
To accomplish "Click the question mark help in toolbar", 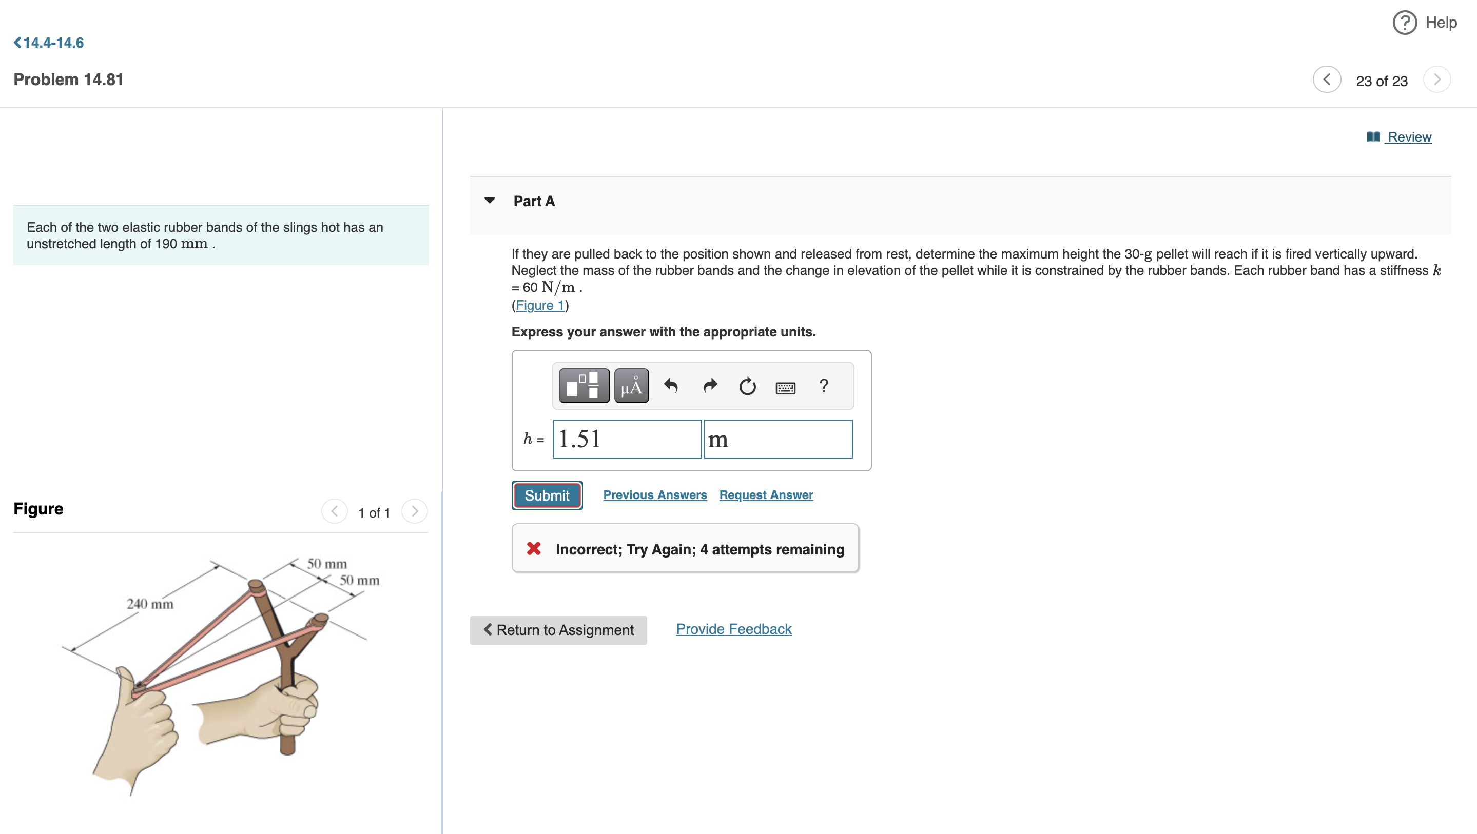I will (824, 386).
